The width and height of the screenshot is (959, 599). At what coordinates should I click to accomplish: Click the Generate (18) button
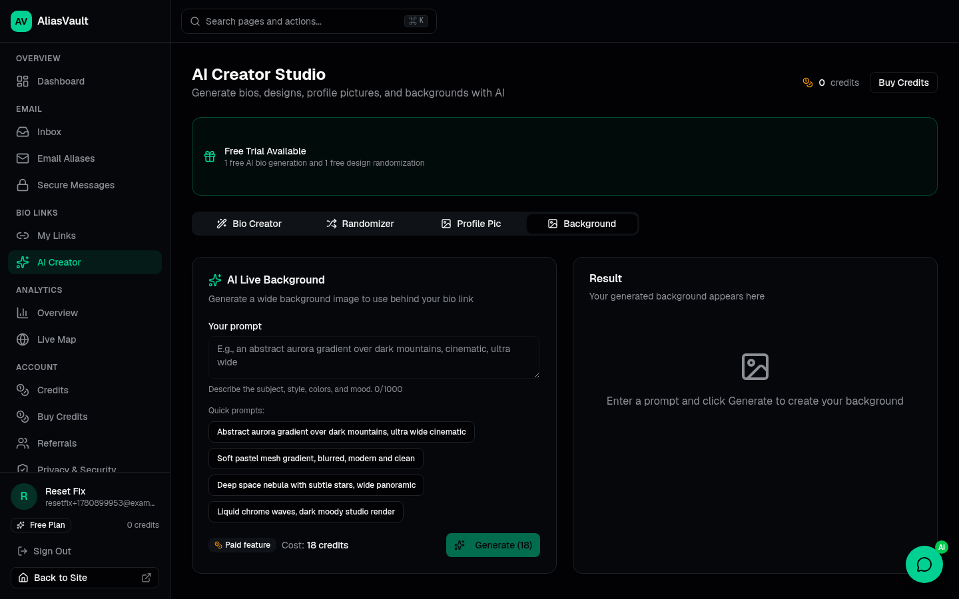click(493, 545)
